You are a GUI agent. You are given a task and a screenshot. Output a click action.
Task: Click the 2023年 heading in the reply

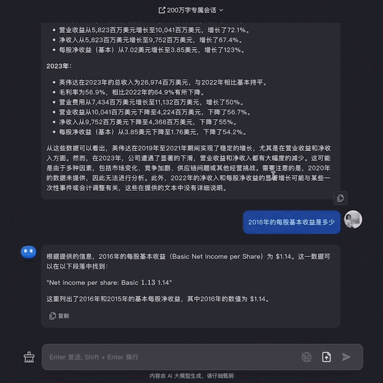pos(59,66)
